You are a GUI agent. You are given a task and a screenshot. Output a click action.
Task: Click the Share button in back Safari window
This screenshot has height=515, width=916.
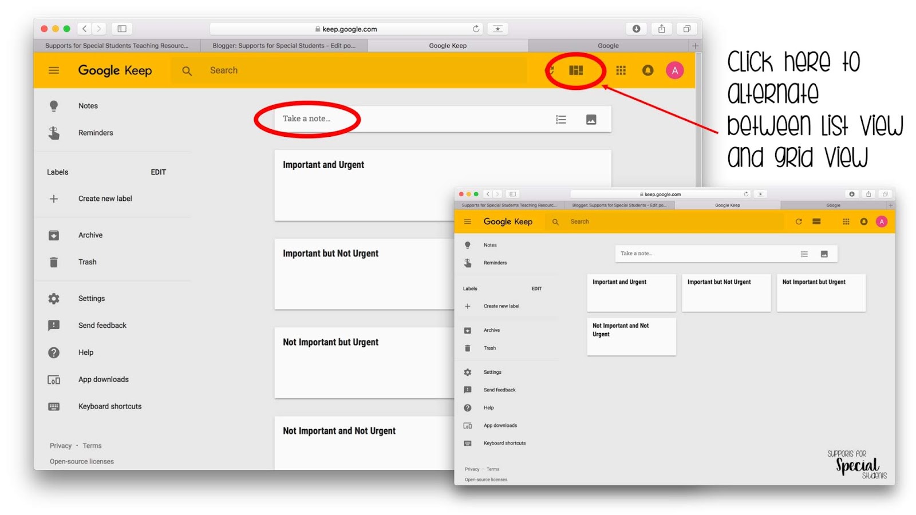(661, 29)
